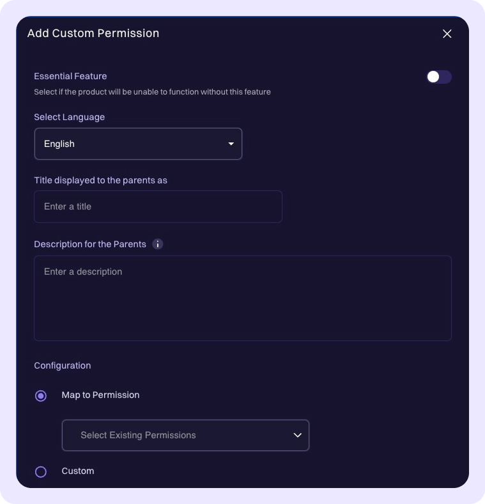Click the 'Select Language' field label

(x=69, y=117)
